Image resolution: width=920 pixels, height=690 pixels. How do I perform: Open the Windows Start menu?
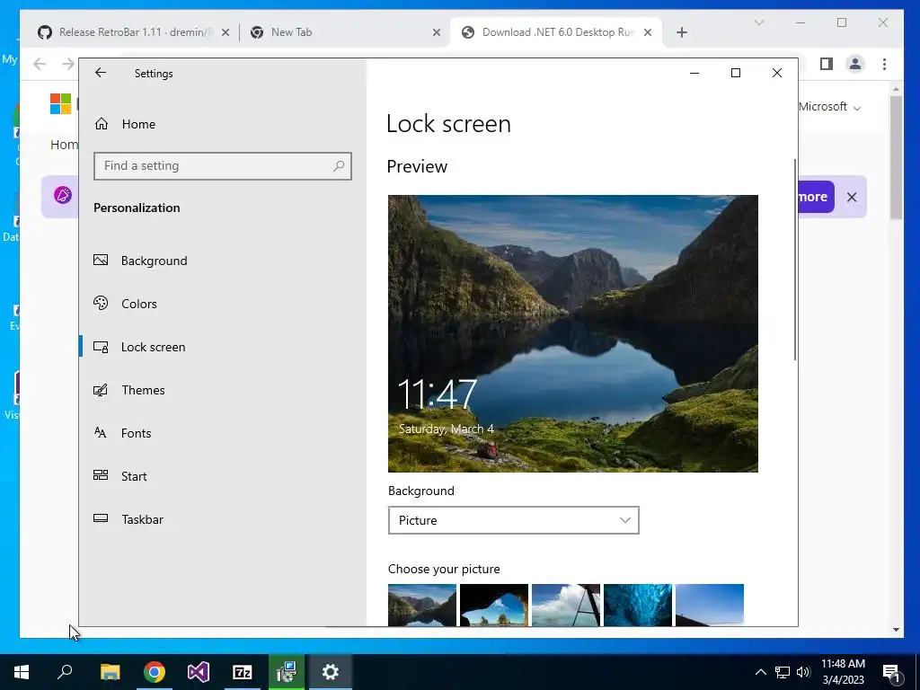(22, 672)
